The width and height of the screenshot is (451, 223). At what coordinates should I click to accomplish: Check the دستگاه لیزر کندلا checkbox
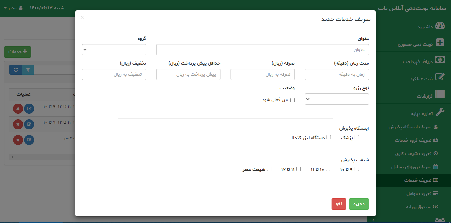point(329,137)
